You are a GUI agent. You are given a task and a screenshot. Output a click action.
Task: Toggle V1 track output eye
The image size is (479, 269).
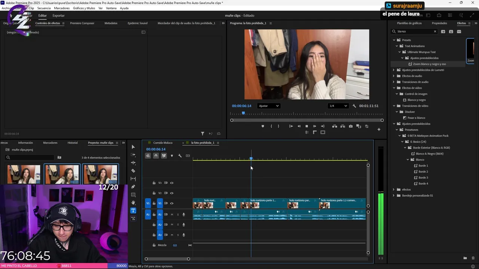click(172, 203)
